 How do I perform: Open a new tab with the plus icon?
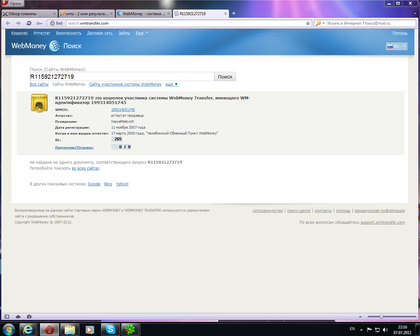click(x=234, y=13)
